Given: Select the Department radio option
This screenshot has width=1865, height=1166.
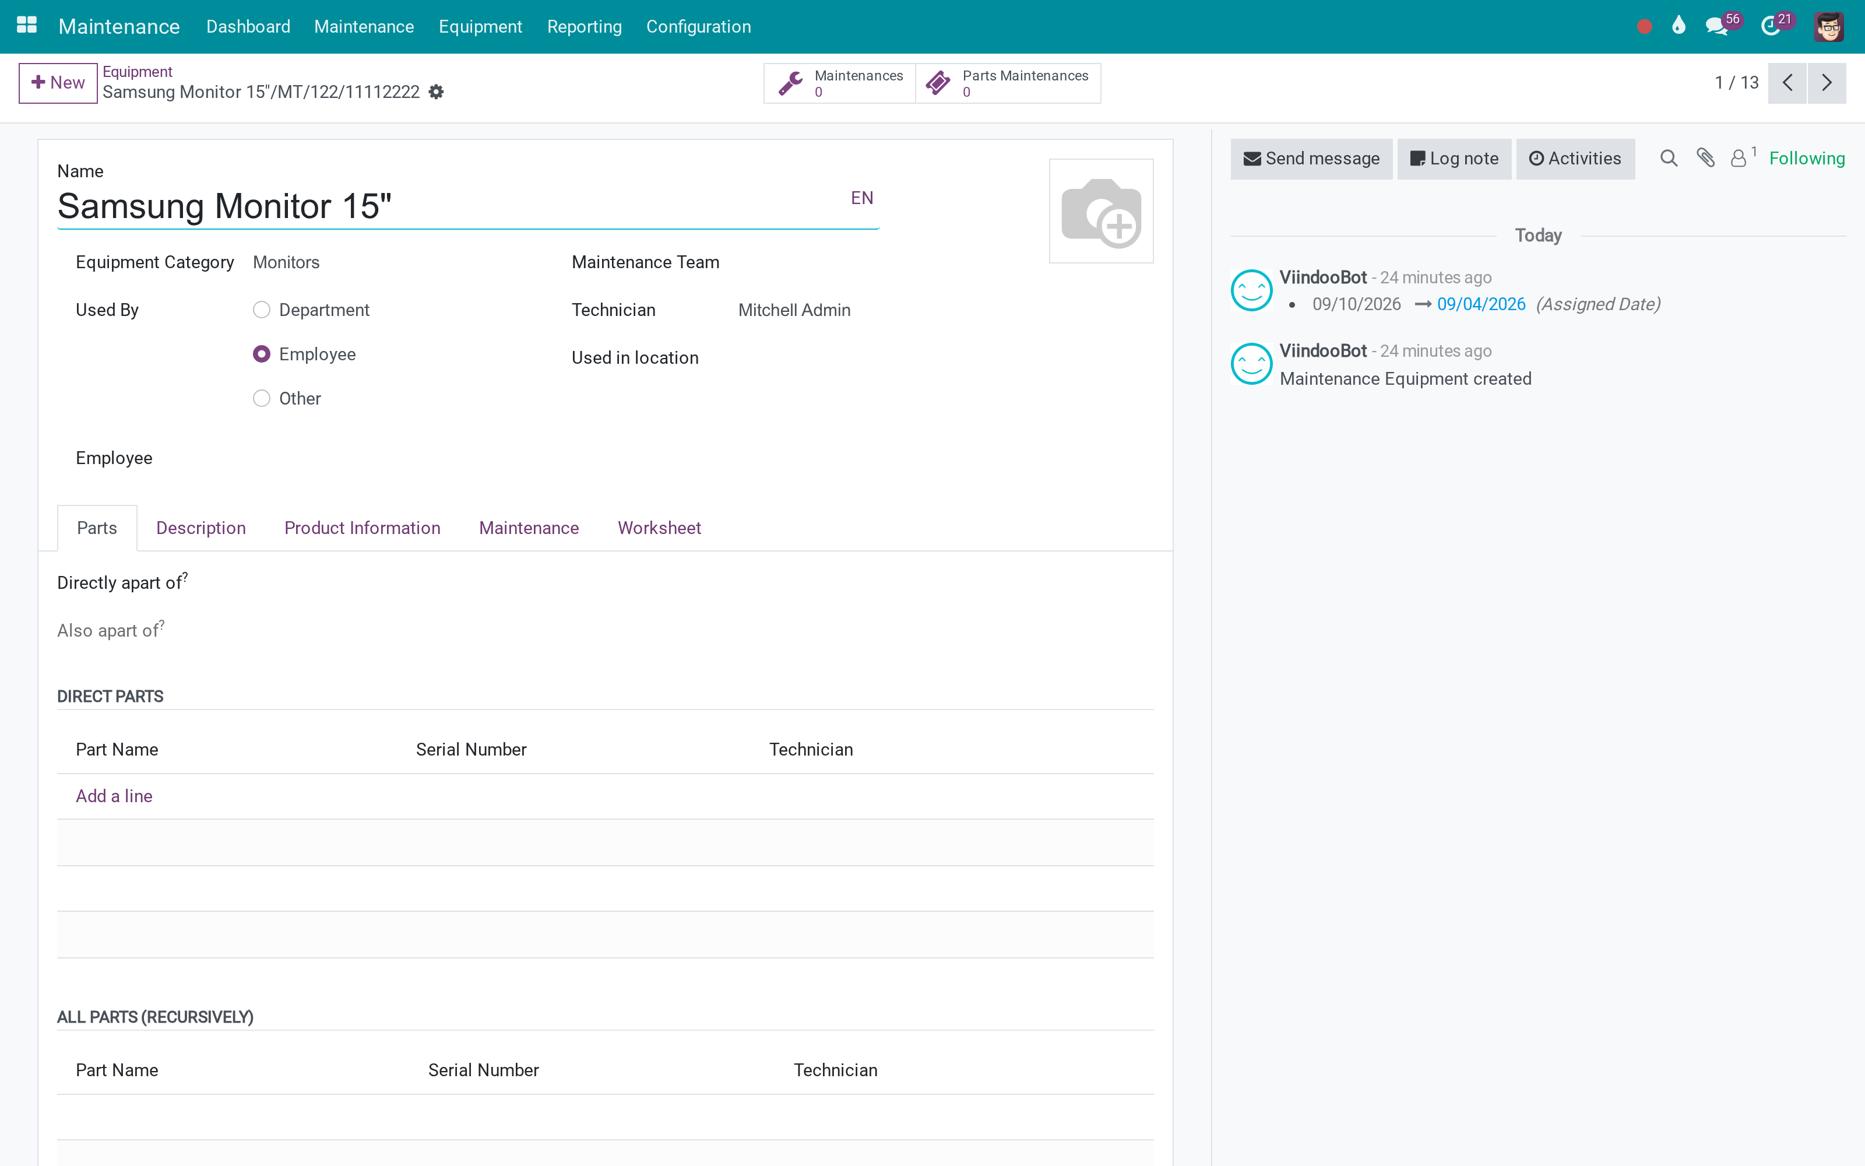Looking at the screenshot, I should coord(262,310).
